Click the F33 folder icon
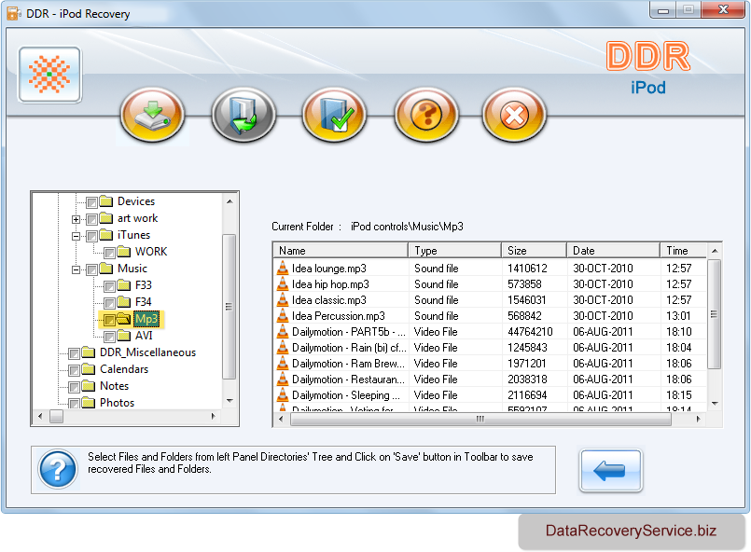 (x=123, y=284)
